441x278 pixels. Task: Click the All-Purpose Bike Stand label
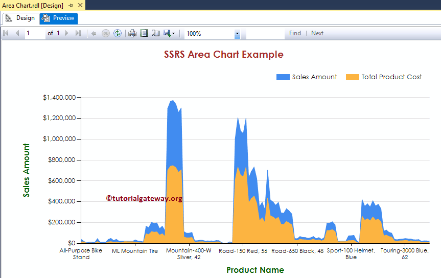[81, 254]
